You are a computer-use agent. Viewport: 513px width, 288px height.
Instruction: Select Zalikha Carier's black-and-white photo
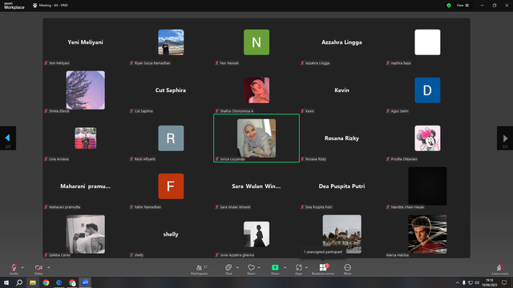[x=86, y=234]
